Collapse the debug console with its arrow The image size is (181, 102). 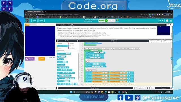[x=58, y=88]
